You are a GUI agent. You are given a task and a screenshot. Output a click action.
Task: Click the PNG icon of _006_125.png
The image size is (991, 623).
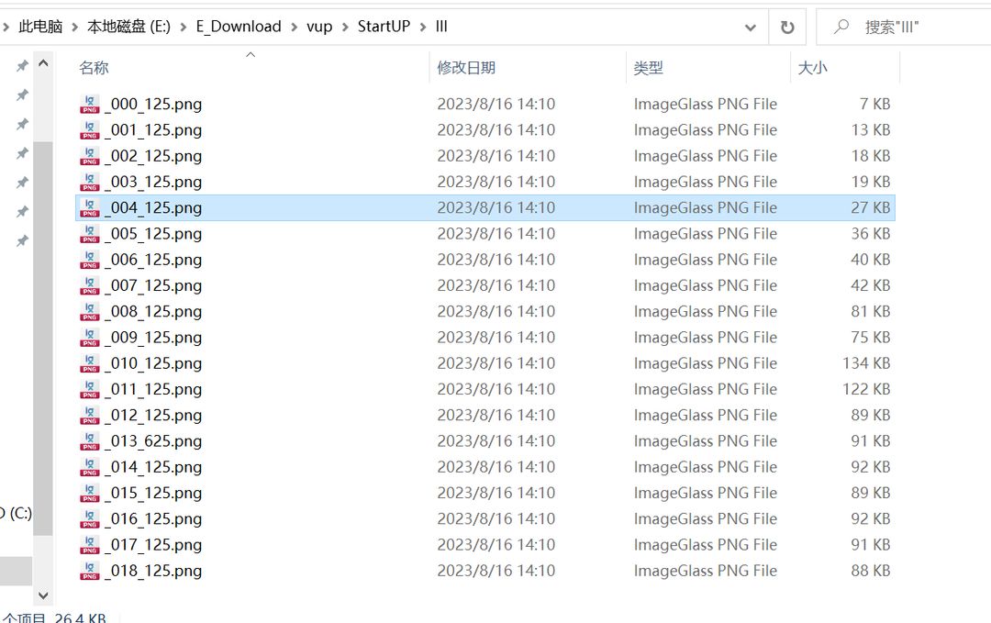(90, 260)
